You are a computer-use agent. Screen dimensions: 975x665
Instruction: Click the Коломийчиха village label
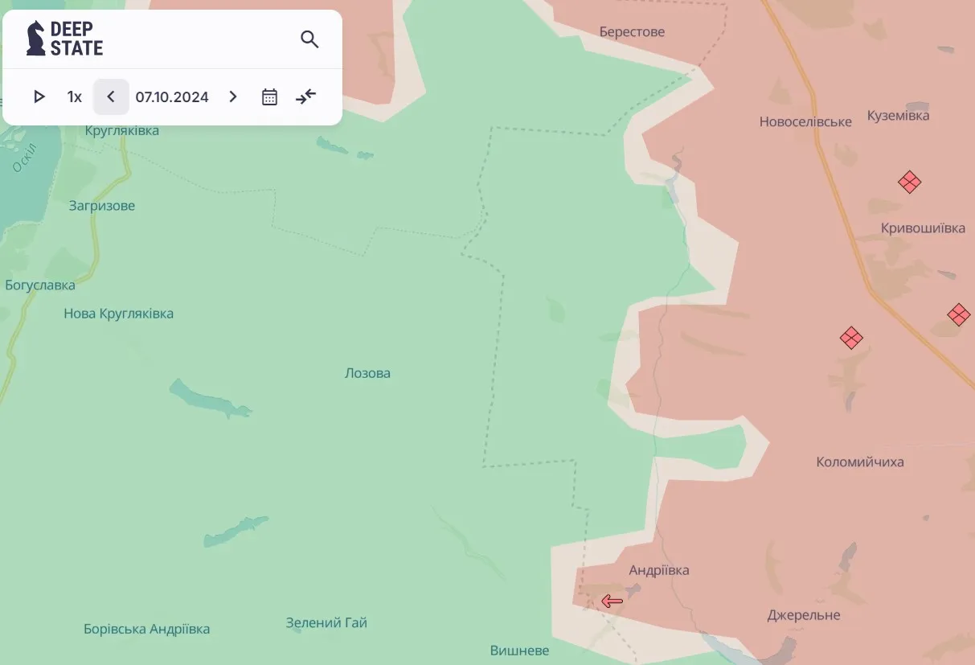860,462
